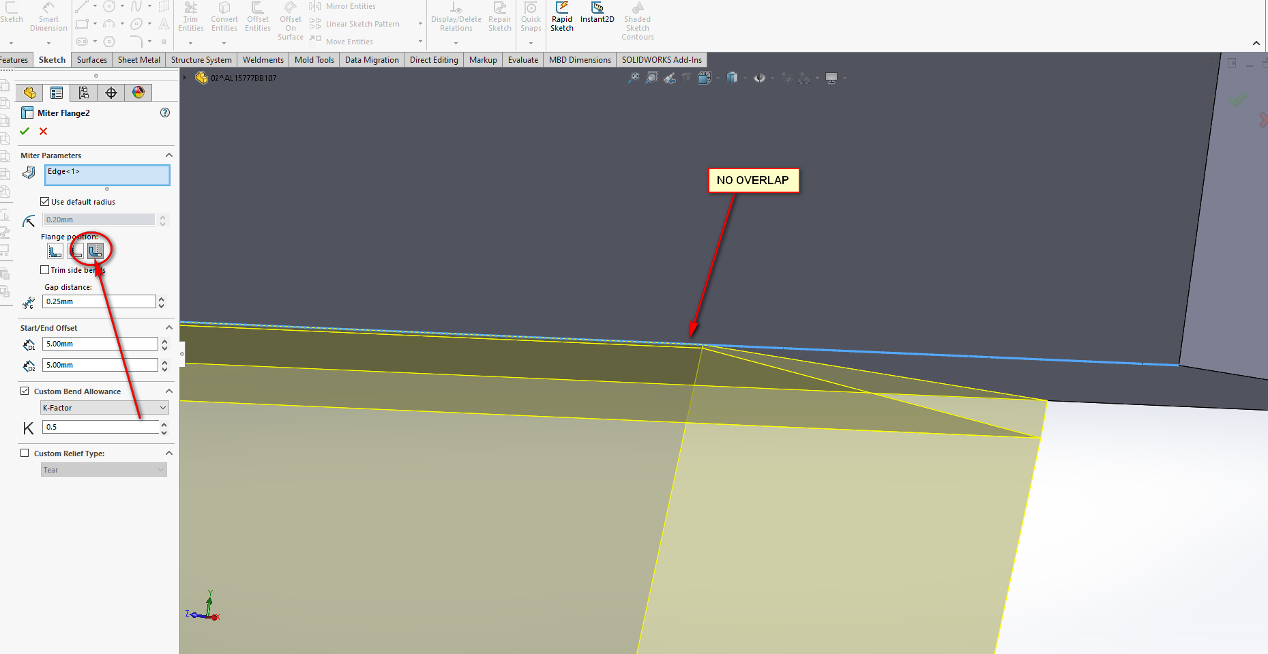The image size is (1268, 654).
Task: Click Display Style cube icon
Action: tap(733, 78)
